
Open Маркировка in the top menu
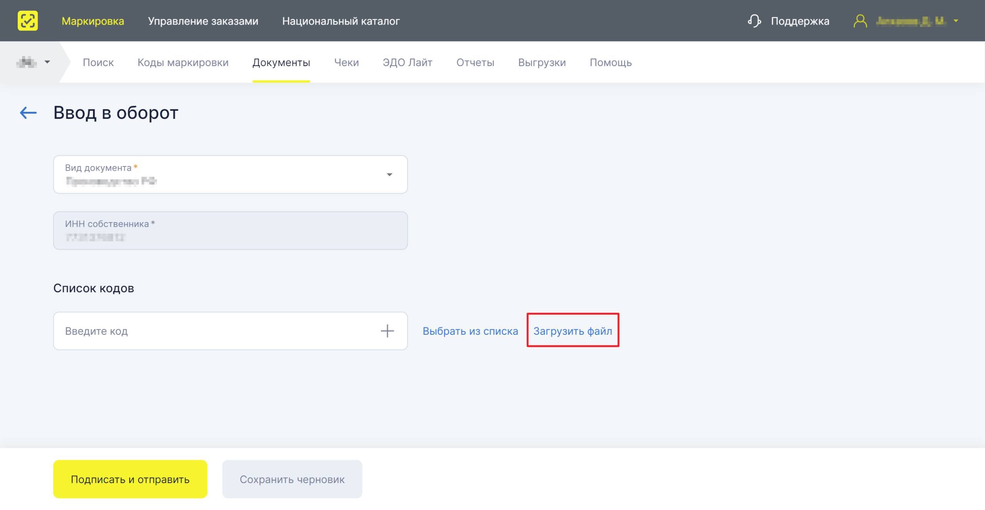tap(93, 21)
